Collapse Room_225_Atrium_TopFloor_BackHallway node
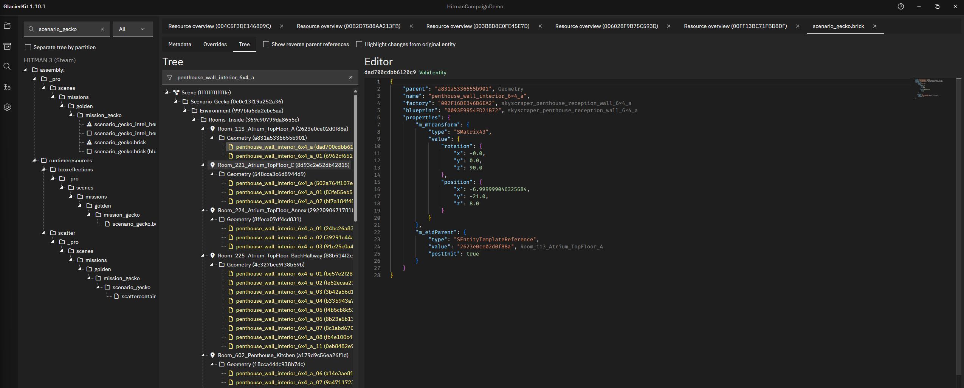 tap(203, 256)
